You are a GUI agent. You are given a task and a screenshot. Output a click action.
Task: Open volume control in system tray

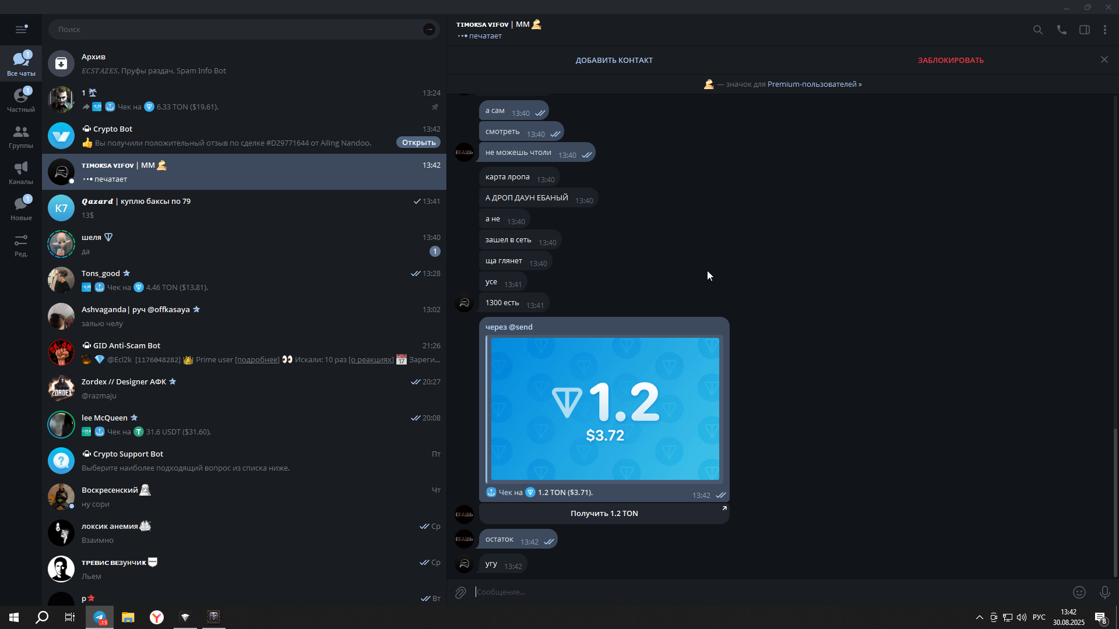(x=1022, y=617)
